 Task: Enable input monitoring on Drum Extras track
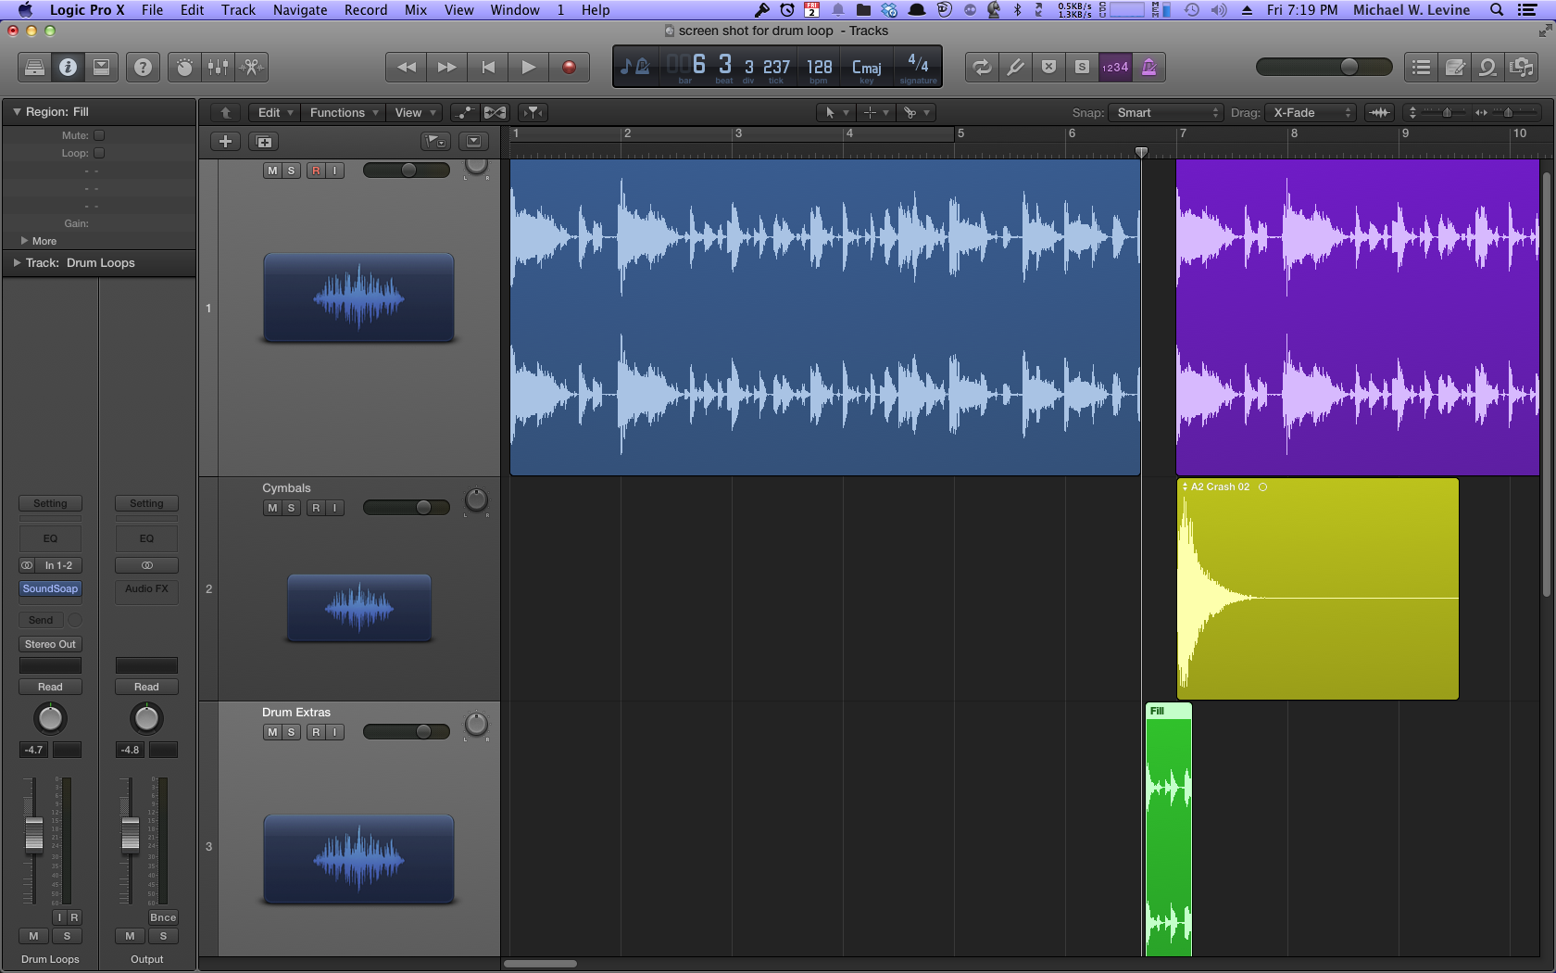coord(335,732)
